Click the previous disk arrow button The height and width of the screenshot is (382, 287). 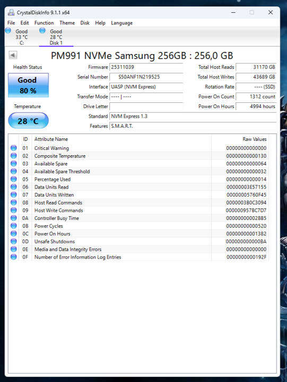tap(13, 55)
